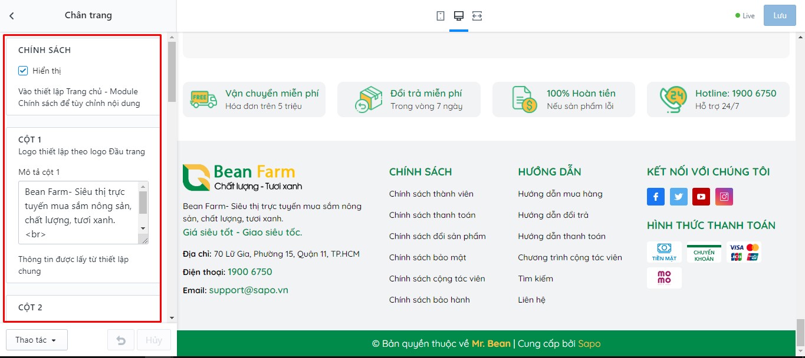805x358 pixels.
Task: Click the textarea scroll up arrow
Action: pos(143,186)
